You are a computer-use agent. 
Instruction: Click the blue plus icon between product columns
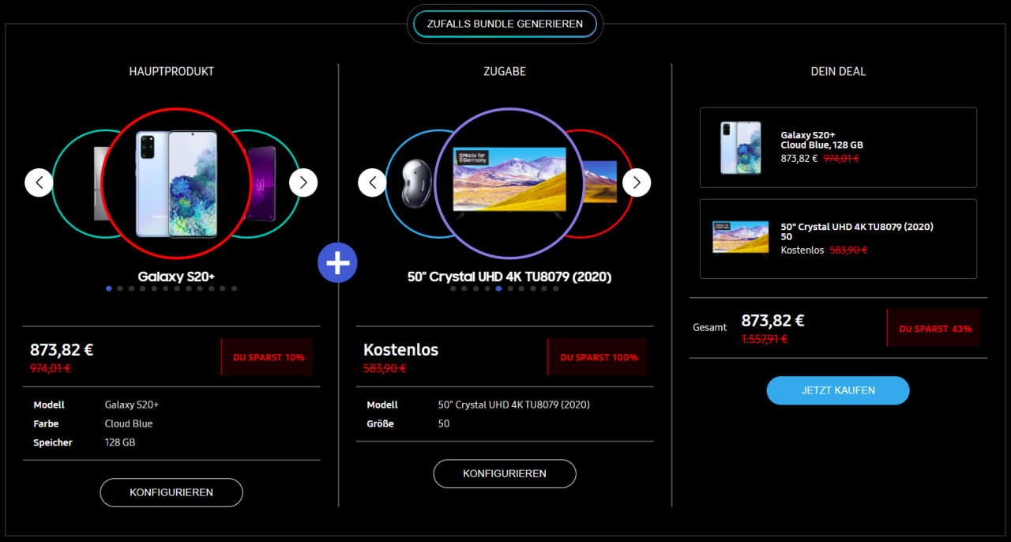tap(338, 262)
